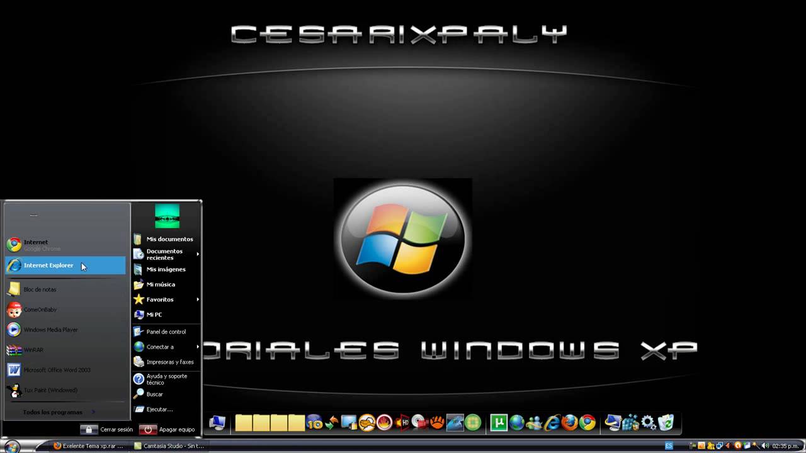This screenshot has height=453, width=806.
Task: Click the orange circle tray icon
Action: coord(738,445)
